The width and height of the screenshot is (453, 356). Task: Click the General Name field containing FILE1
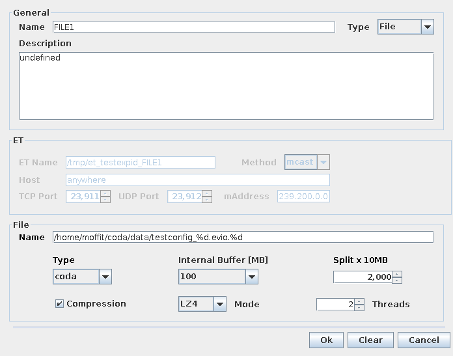(193, 27)
